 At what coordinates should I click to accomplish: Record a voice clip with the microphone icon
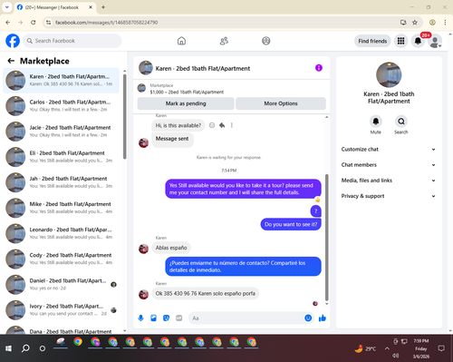pos(140,318)
